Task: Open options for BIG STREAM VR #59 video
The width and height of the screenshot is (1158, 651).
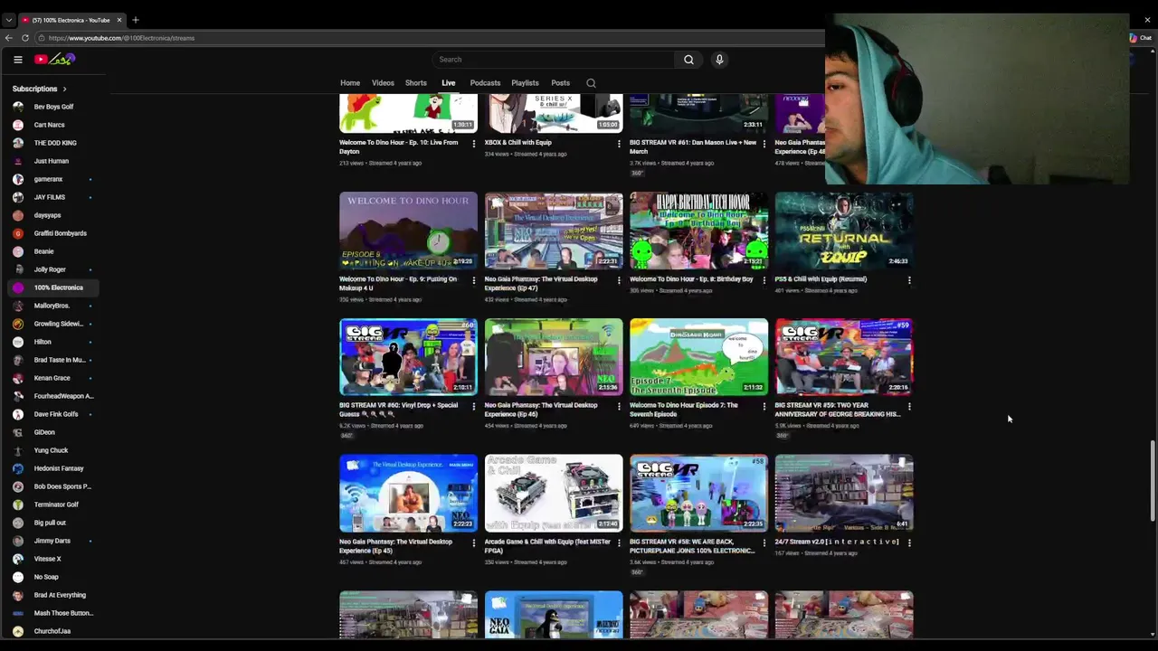Action: 909,407
